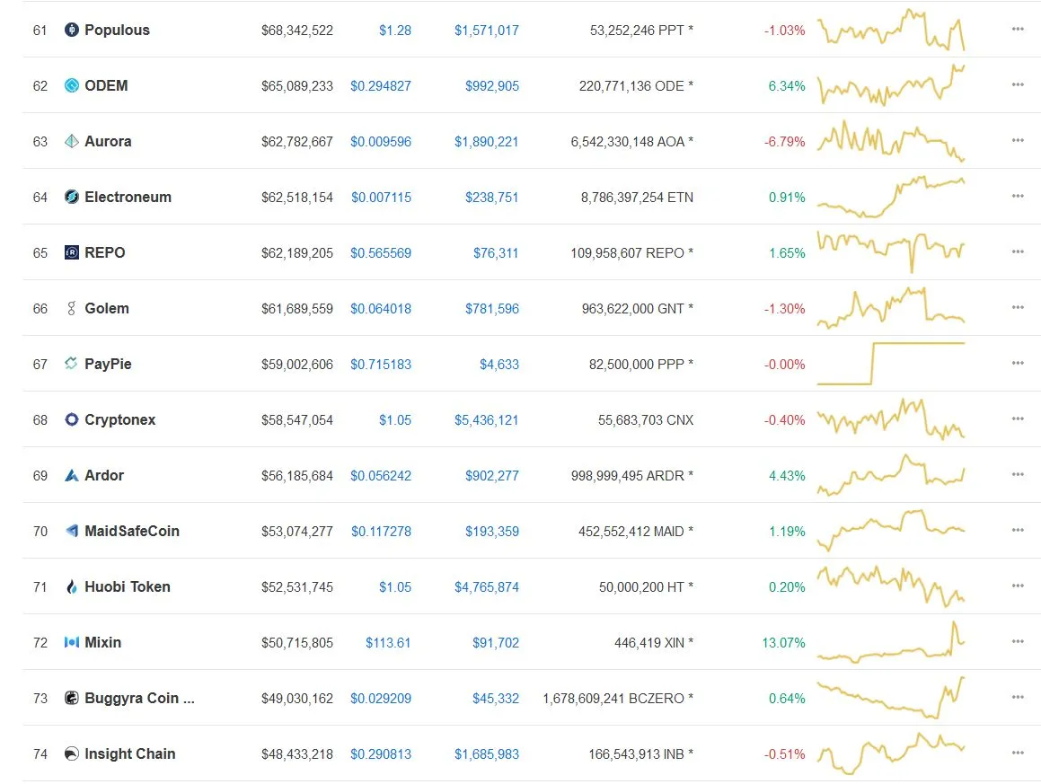
Task: Open the Golem coin name link
Action: [107, 309]
